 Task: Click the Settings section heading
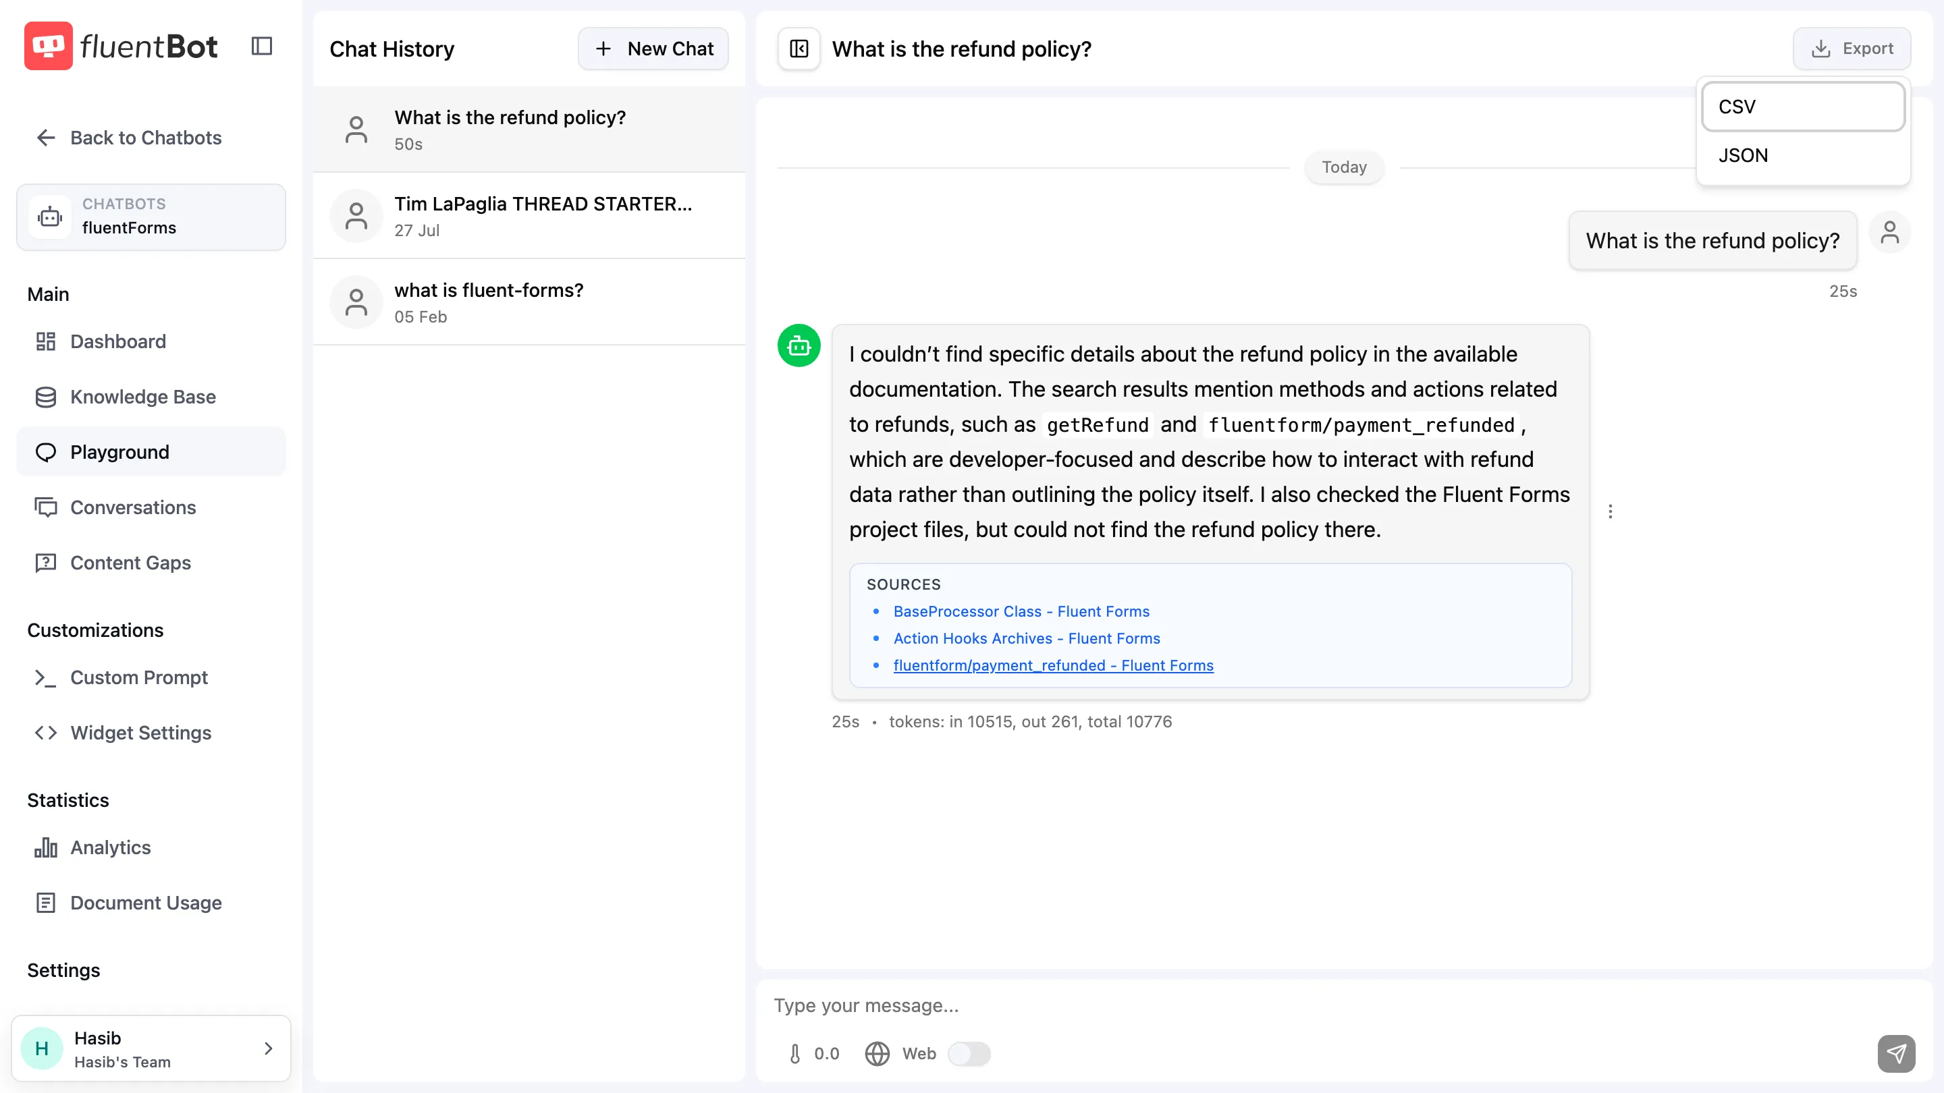coord(63,970)
